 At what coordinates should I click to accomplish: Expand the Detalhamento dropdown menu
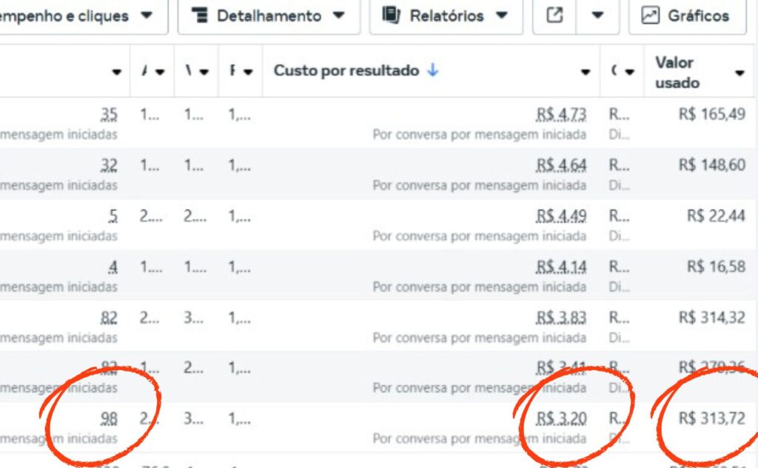339,16
